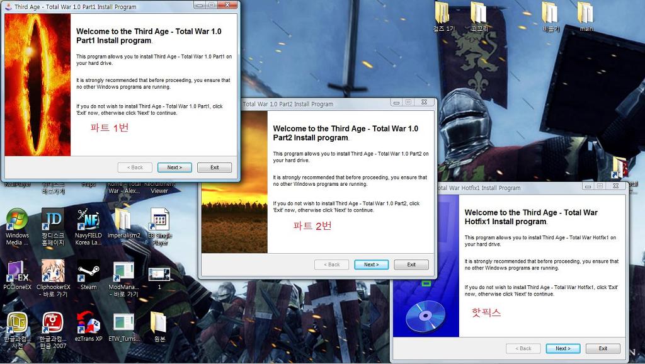Click the Eye of Sauron image in Part1 installer
This screenshot has width=645, height=364.
tap(37, 85)
